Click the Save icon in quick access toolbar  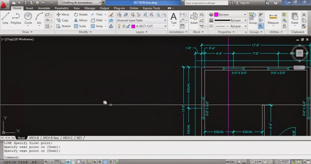point(26,3)
